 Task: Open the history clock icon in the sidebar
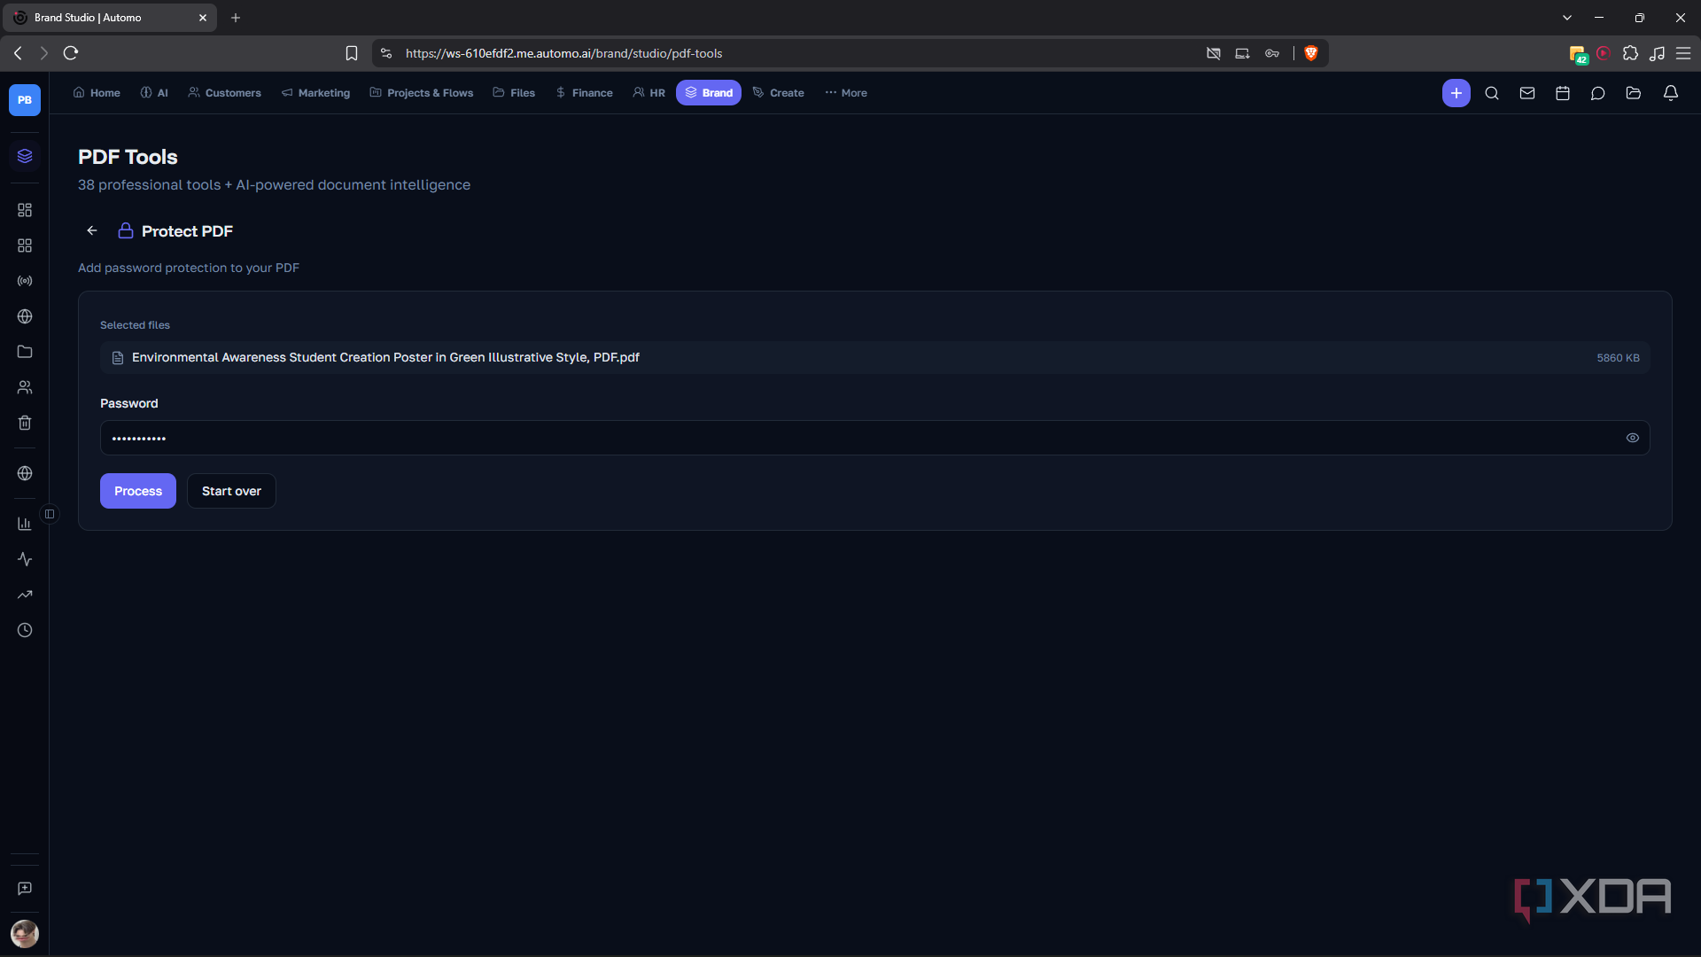click(x=25, y=630)
